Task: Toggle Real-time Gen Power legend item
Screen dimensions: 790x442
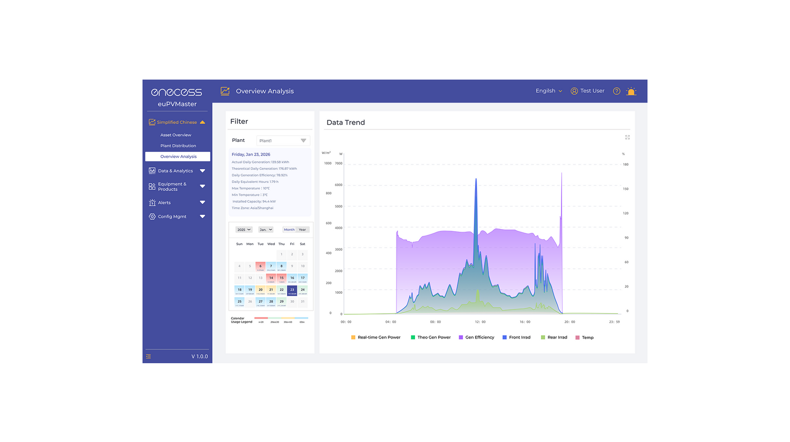Action: point(376,337)
